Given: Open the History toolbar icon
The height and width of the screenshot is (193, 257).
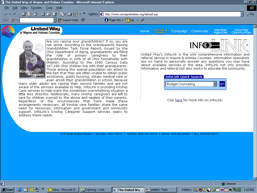Looking at the screenshot, I should (54, 14).
